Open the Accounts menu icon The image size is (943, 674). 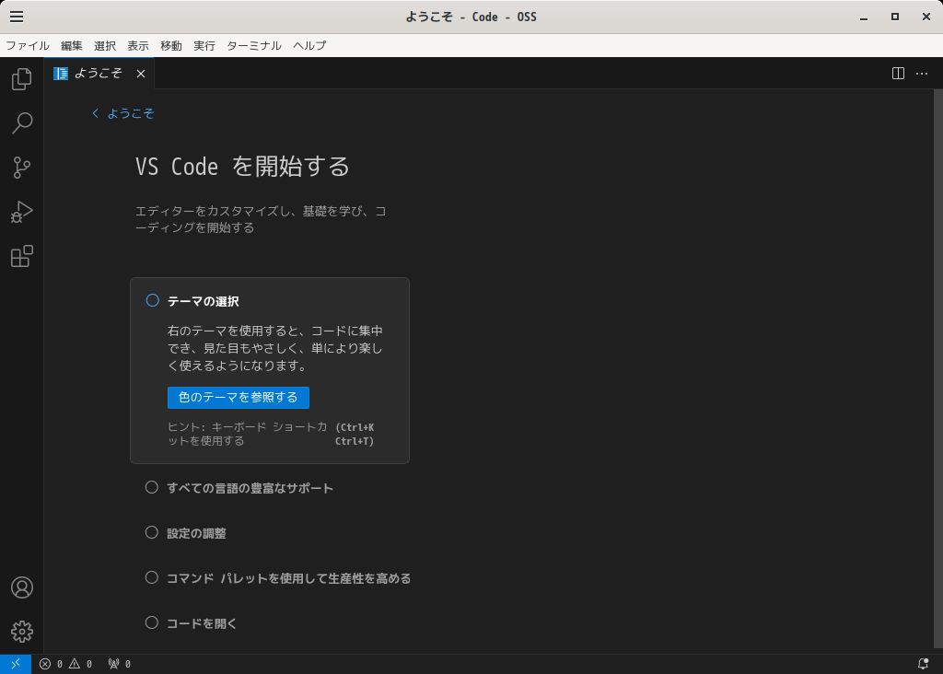point(22,587)
